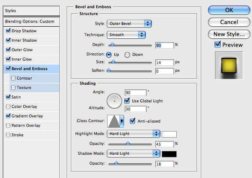This screenshot has height=178, width=252.
Task: Click the Soften slider handle
Action: (109, 71)
